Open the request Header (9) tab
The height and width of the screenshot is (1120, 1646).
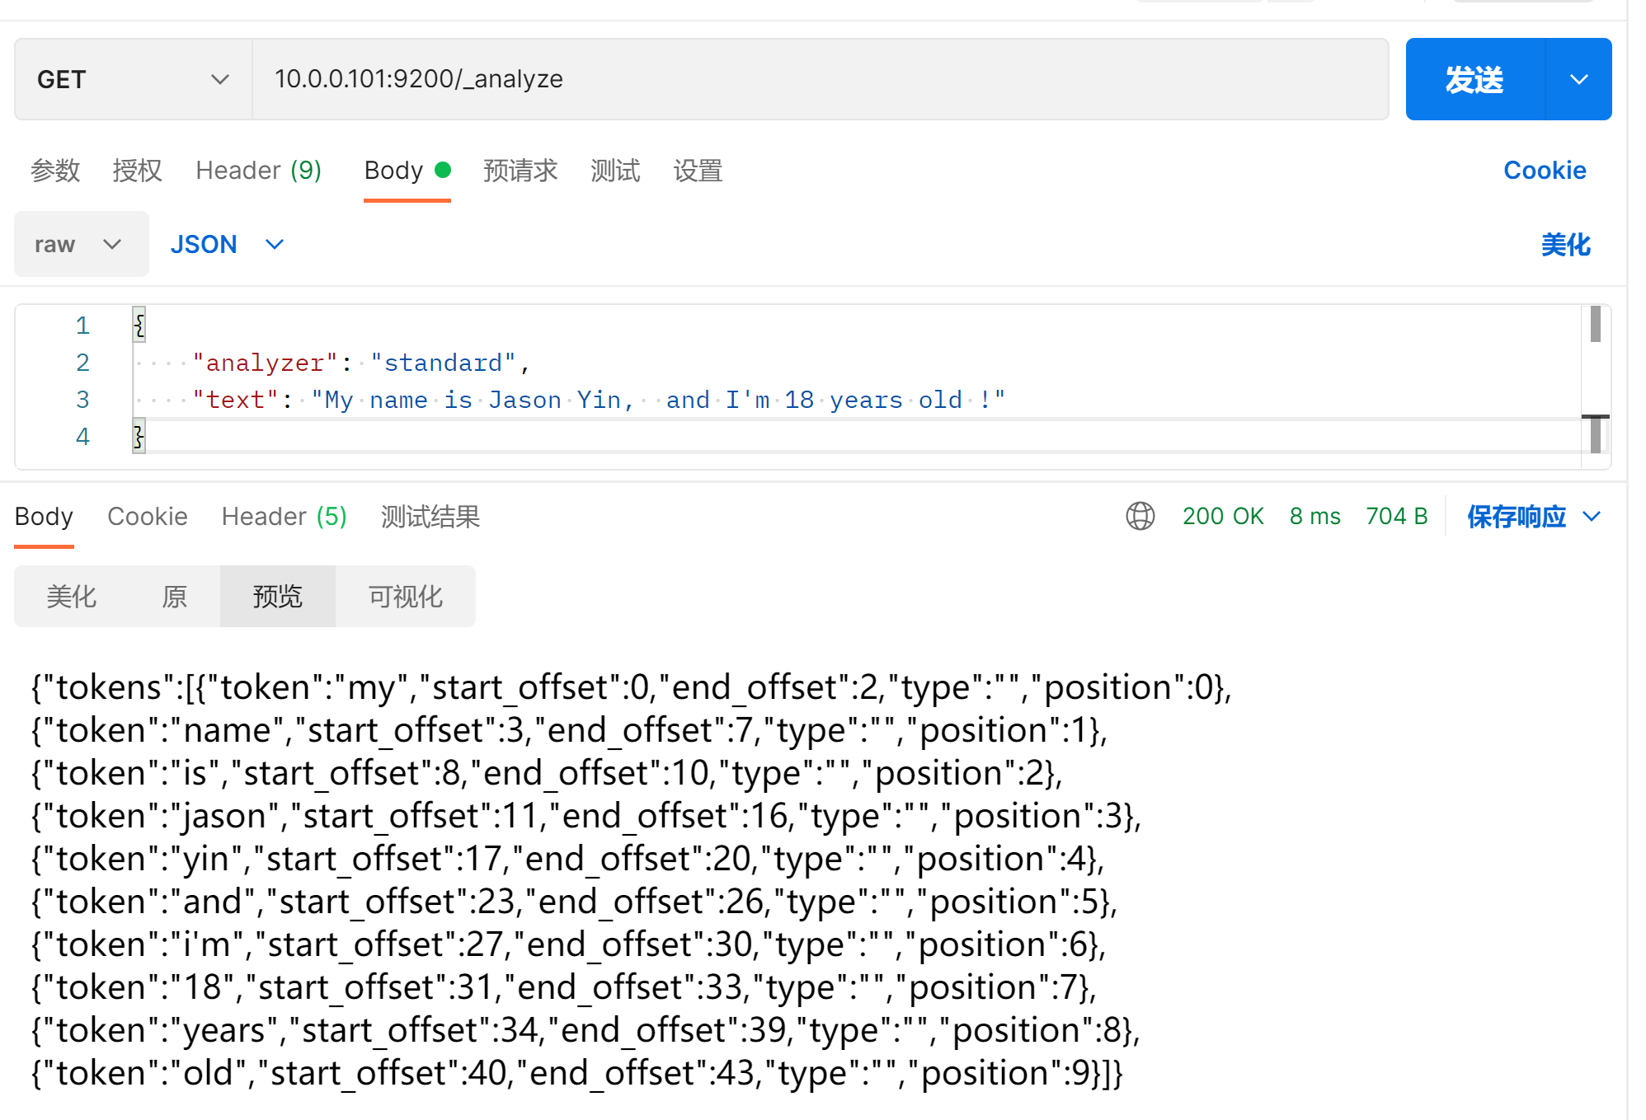(x=258, y=171)
